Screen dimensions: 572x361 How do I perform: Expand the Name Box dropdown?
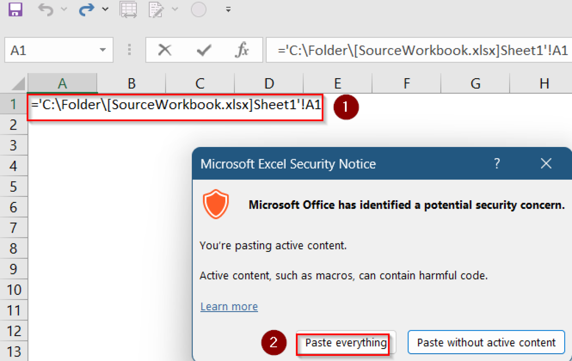[x=102, y=49]
